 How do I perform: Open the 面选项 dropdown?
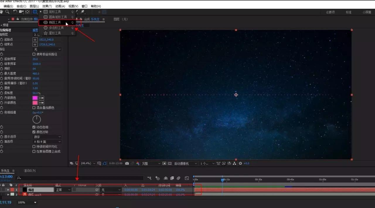47,142
